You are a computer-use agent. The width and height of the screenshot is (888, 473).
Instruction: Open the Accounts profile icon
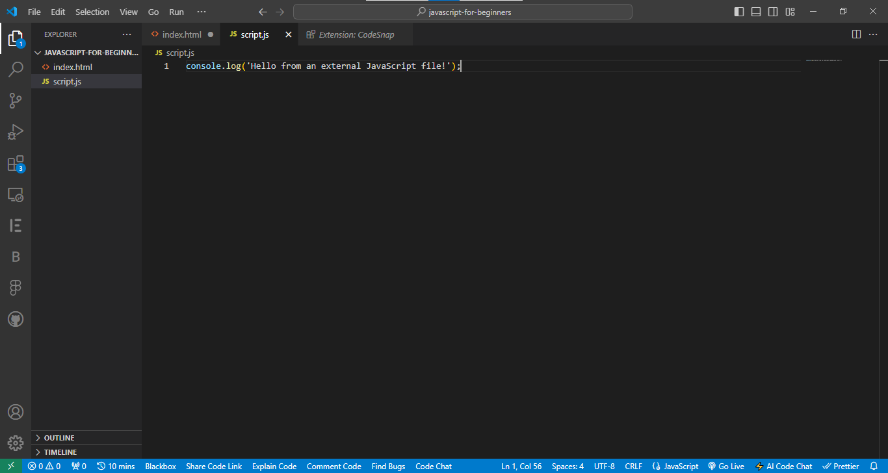[x=16, y=413]
